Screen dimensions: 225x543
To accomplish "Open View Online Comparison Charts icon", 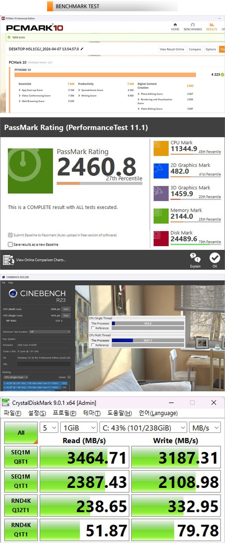I will point(8,260).
